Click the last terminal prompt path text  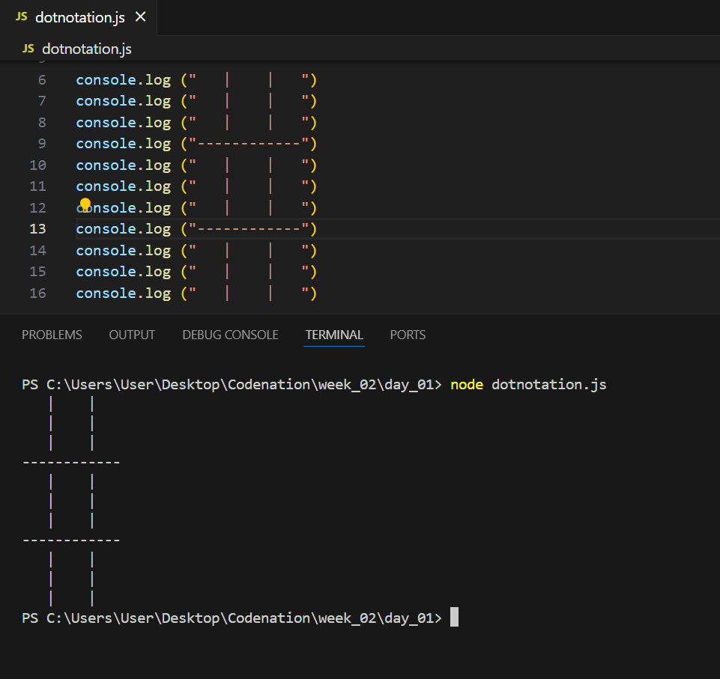pos(232,618)
